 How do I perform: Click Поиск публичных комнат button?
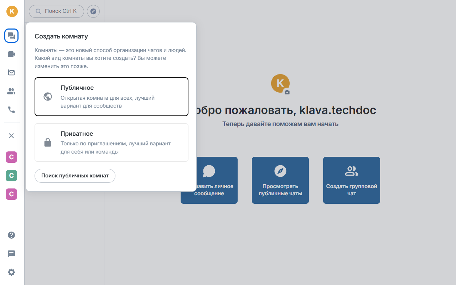75,176
